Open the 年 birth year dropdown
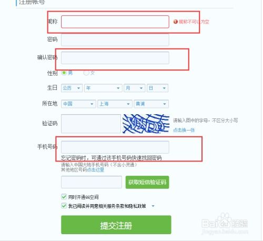 pyautogui.click(x=103, y=88)
